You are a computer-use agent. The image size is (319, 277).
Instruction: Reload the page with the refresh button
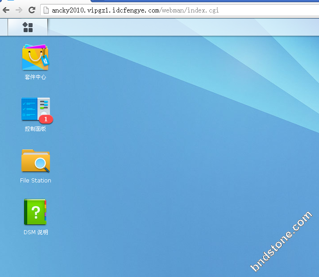pos(32,10)
